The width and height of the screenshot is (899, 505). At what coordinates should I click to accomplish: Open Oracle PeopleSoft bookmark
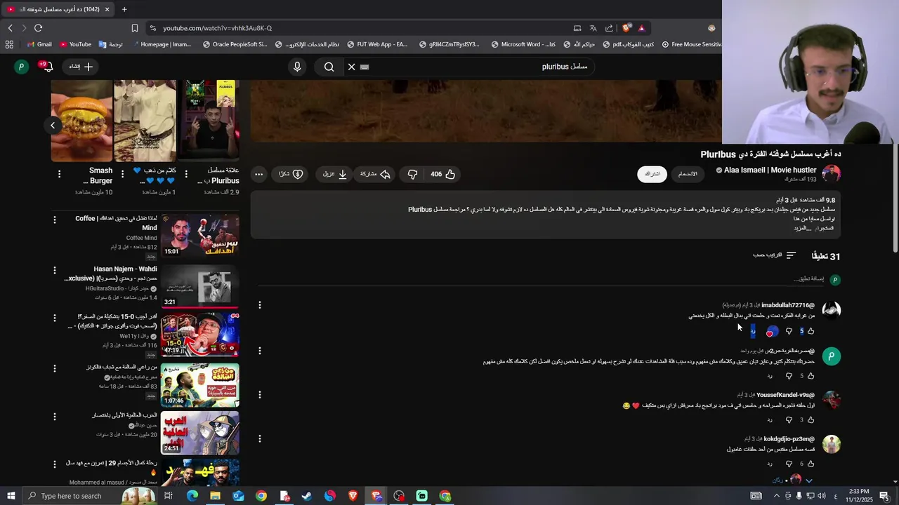click(x=235, y=44)
